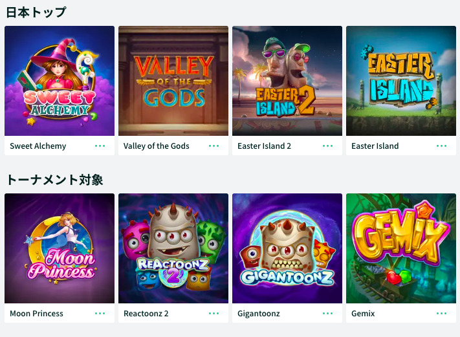Click the Sweet Alchemy title text
The height and width of the screenshot is (337, 460).
tap(38, 146)
